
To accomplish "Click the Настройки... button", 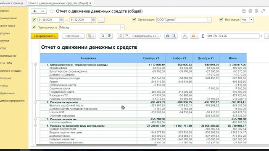I will 74,36.
